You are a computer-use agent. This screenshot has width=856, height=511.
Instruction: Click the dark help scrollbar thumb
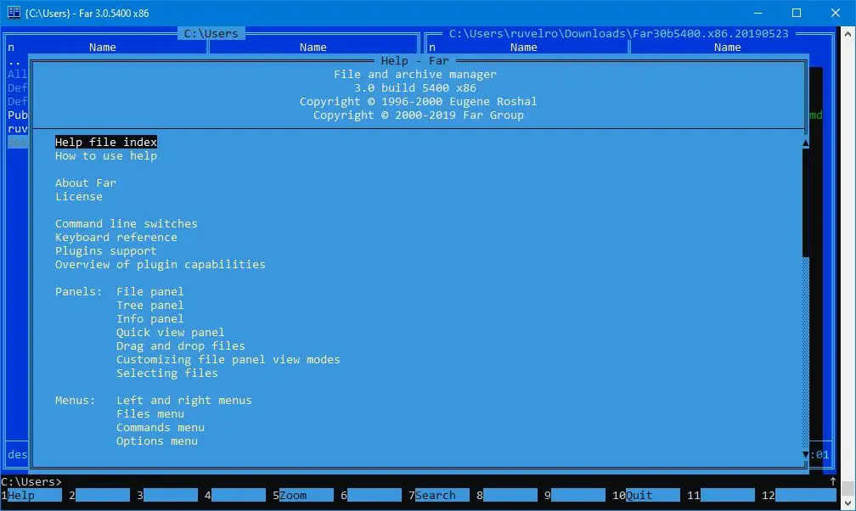[x=805, y=203]
